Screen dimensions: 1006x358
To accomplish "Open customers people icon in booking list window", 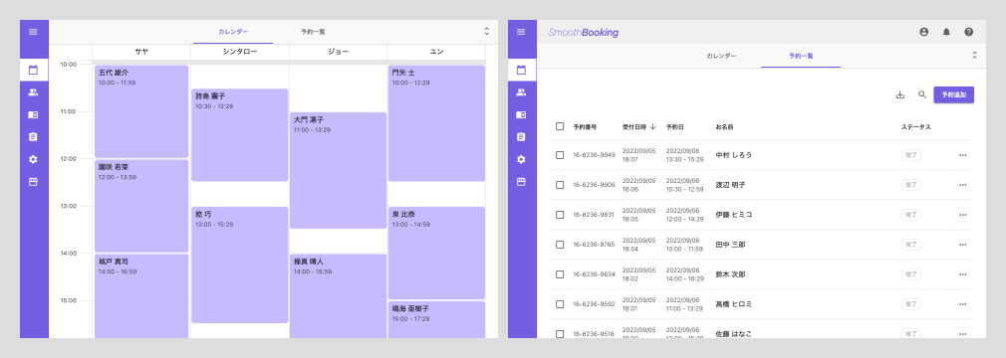I will (521, 92).
